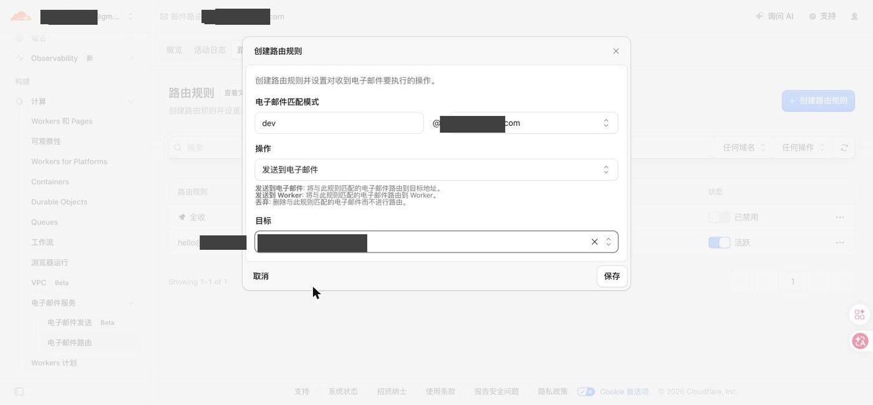Open VPC Beta in sidebar
This screenshot has width=873, height=405.
(51, 282)
